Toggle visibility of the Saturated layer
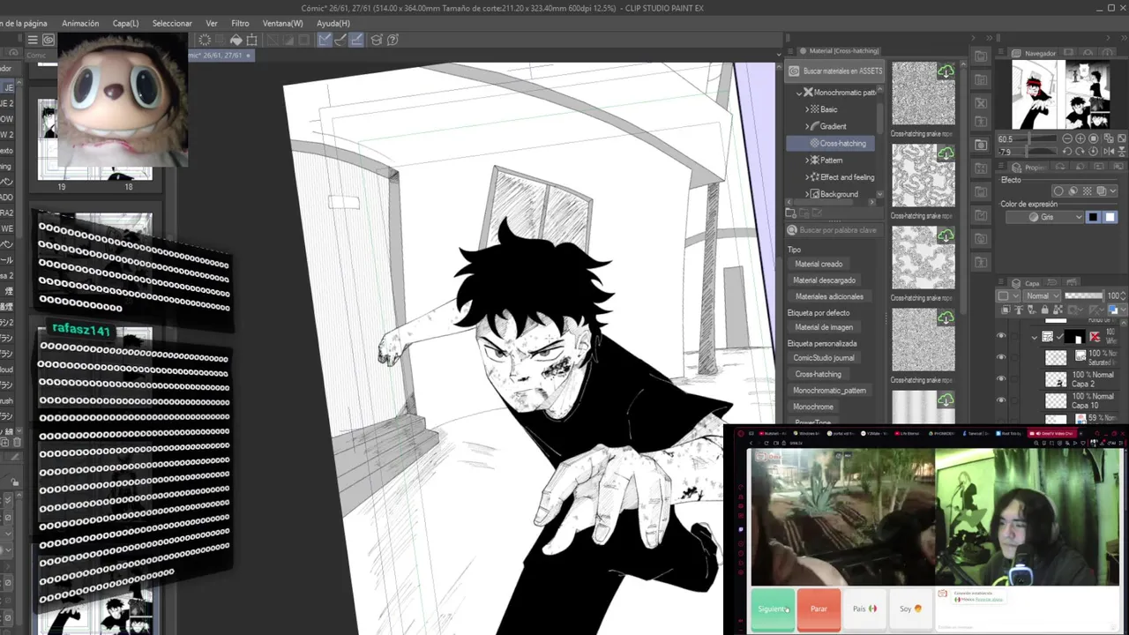Screen dimensions: 1129x635 [1001, 356]
